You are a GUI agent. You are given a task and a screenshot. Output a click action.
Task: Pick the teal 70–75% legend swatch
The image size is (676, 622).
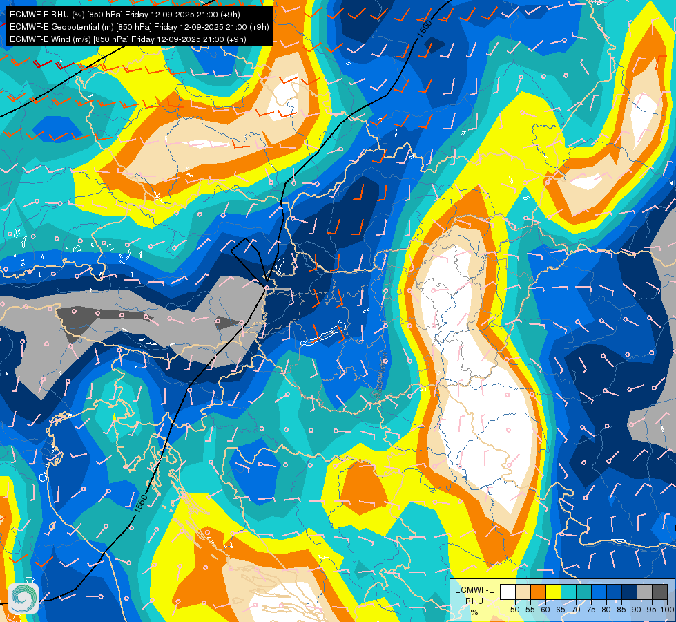[583, 592]
